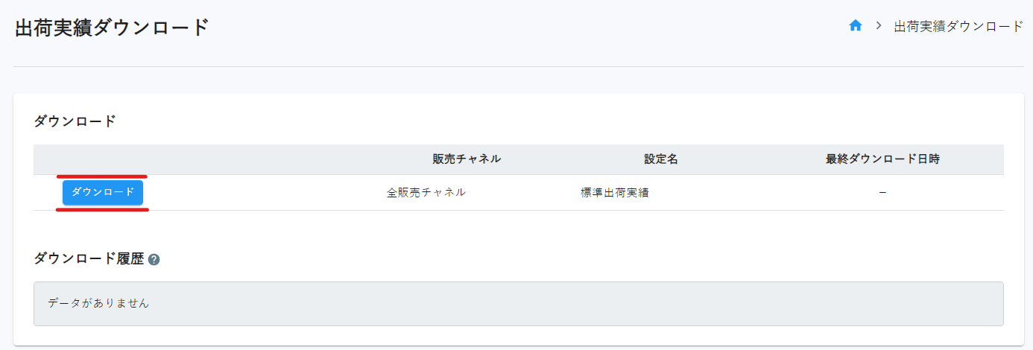Click the red line above ダウンロード button

(103, 176)
